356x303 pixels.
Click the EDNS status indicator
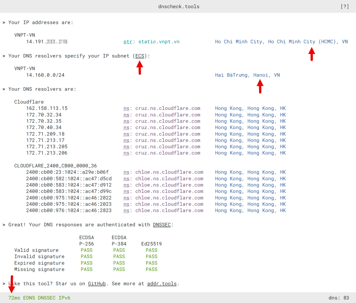[29, 298]
